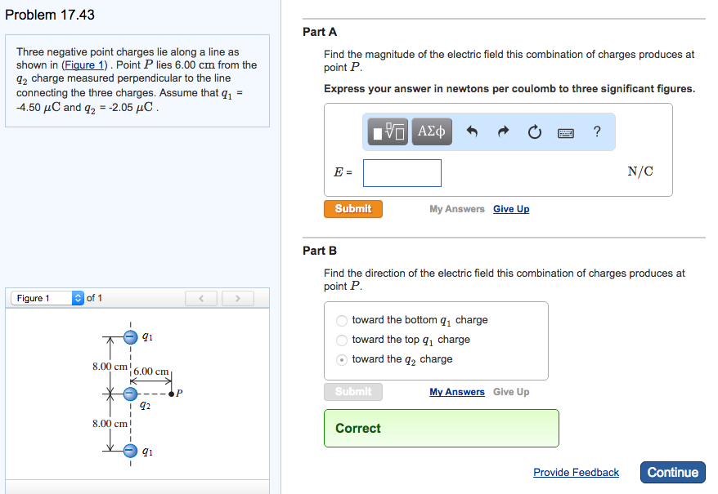This screenshot has width=718, height=494.
Task: Submit the Part A answer
Action: pyautogui.click(x=352, y=209)
